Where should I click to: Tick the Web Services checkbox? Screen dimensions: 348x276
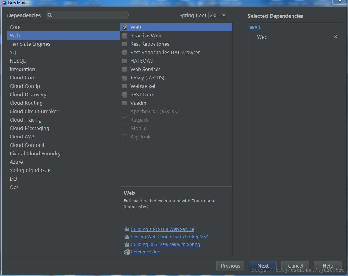tap(125, 69)
